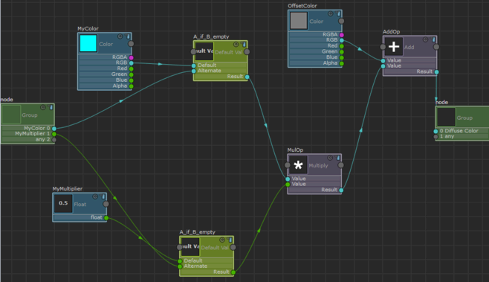The width and height of the screenshot is (489, 282).
Task: Click the Alternate input port on top A_if_B_empty
Action: tap(194, 71)
